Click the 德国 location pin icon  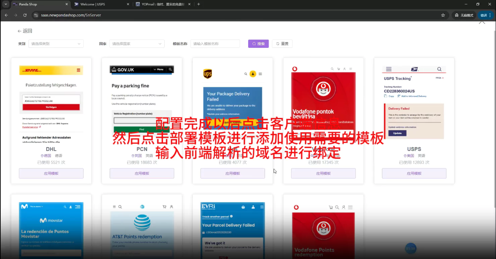tap(42, 156)
